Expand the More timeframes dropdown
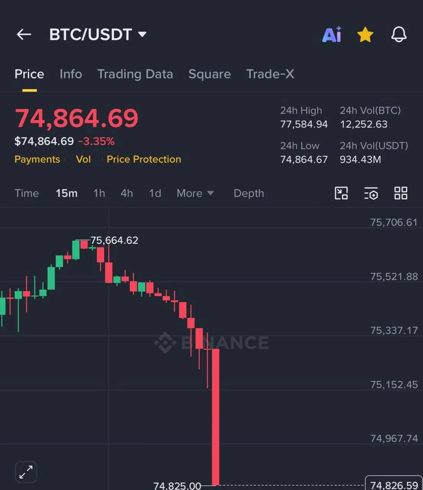This screenshot has width=423, height=490. click(x=195, y=193)
